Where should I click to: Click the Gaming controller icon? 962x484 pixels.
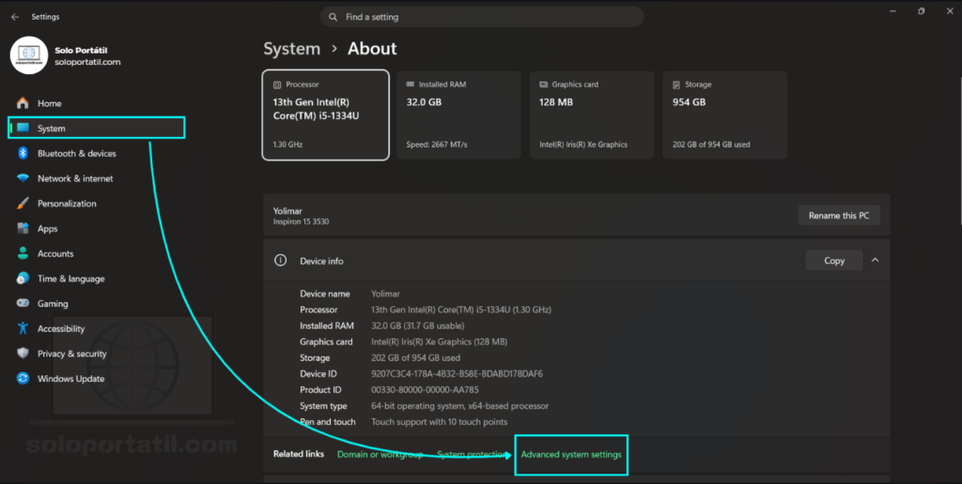23,303
